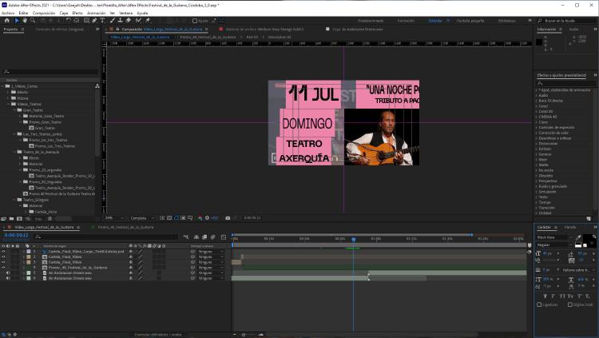599x338 pixels.
Task: Select the Hand tool
Action: point(25,21)
